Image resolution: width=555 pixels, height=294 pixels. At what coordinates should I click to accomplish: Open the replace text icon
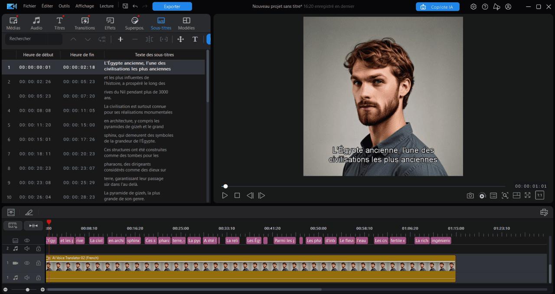pos(102,39)
